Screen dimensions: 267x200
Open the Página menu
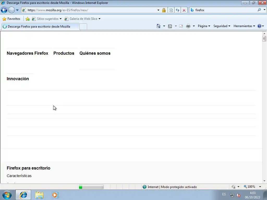pyautogui.click(x=204, y=26)
